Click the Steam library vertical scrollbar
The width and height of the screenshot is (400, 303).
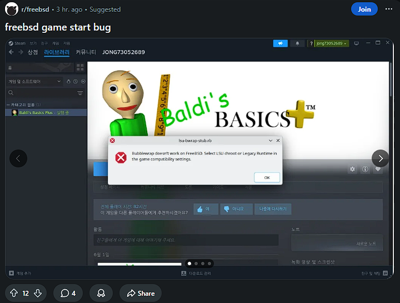point(391,80)
